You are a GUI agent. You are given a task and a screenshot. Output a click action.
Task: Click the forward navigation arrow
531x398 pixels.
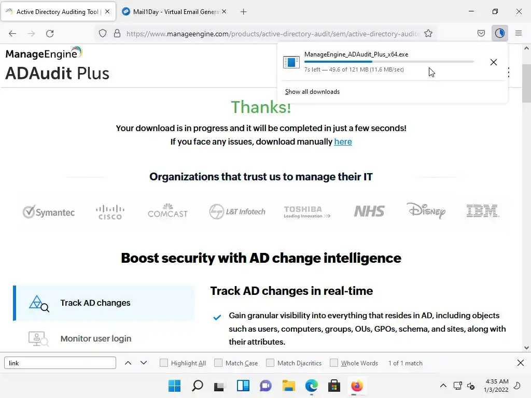pos(31,34)
